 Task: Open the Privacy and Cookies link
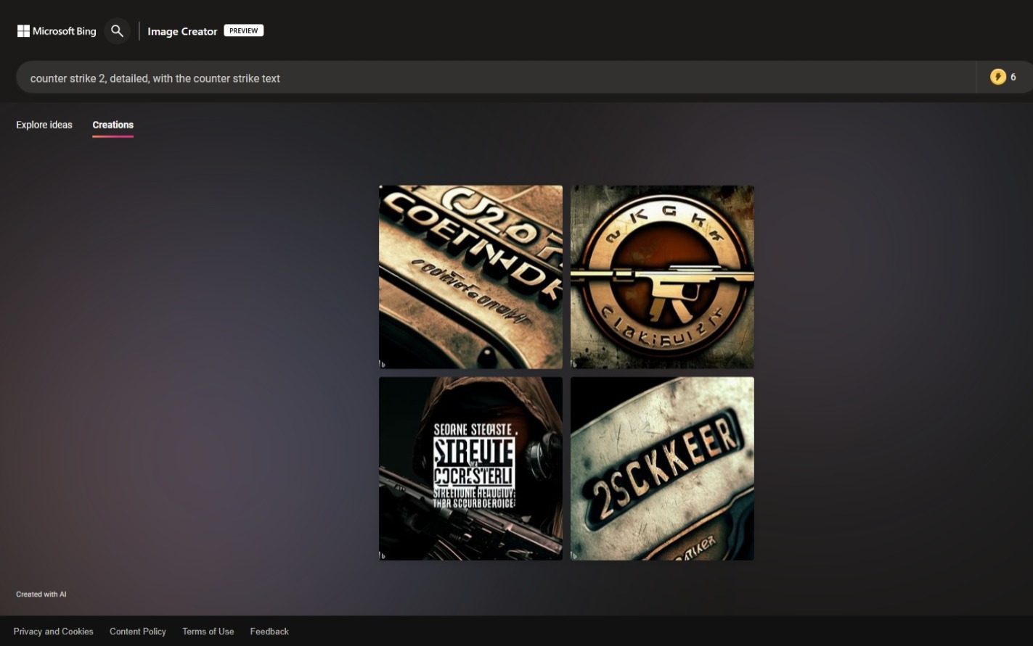[x=53, y=631]
